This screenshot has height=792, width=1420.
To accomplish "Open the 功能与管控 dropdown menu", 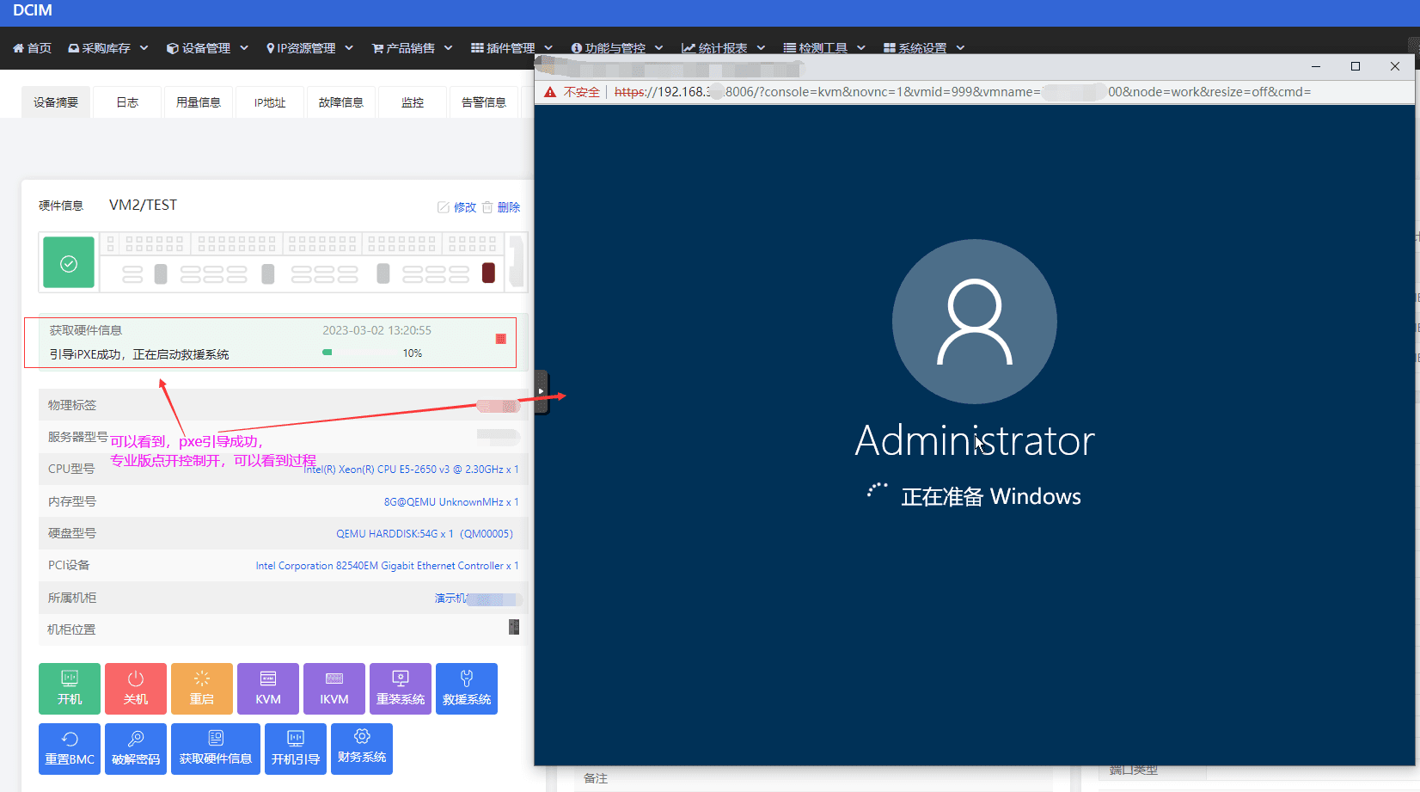I will point(616,48).
